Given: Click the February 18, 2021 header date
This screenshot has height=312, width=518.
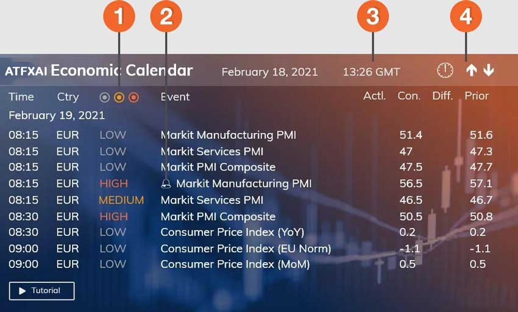Looking at the screenshot, I should [x=269, y=72].
